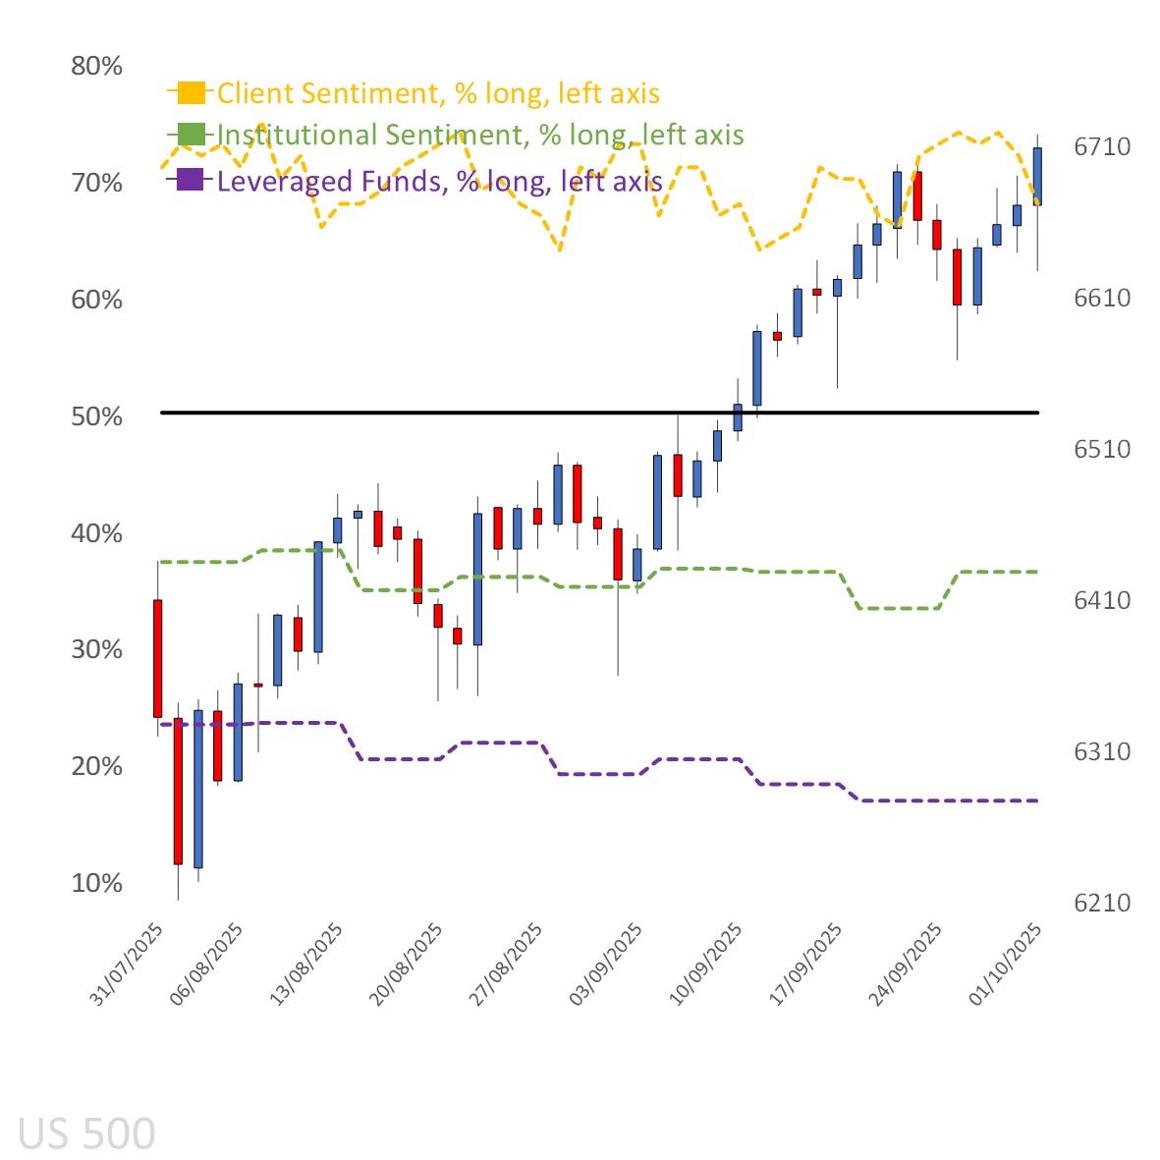The width and height of the screenshot is (1160, 1160).
Task: Select the 01/10/2025 date label
Action: click(1004, 965)
